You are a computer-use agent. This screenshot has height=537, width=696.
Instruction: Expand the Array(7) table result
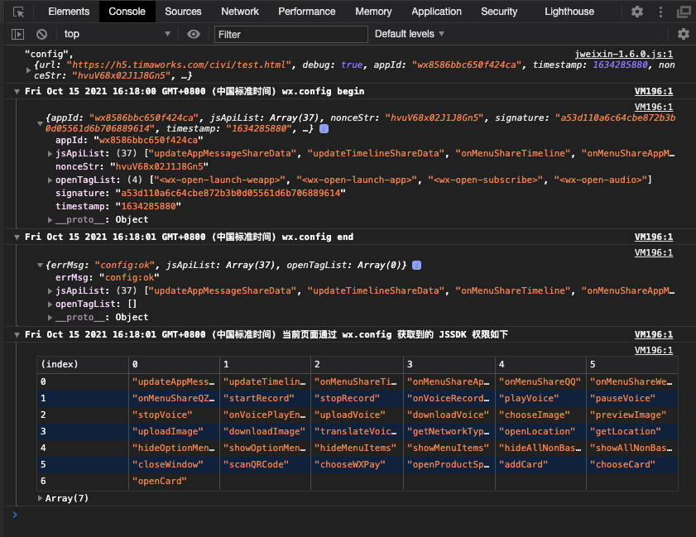tap(41, 498)
